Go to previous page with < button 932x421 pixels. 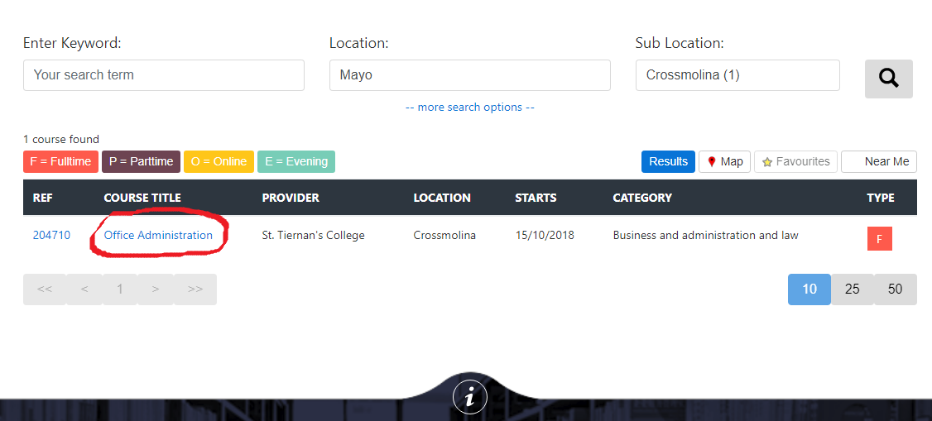click(84, 289)
